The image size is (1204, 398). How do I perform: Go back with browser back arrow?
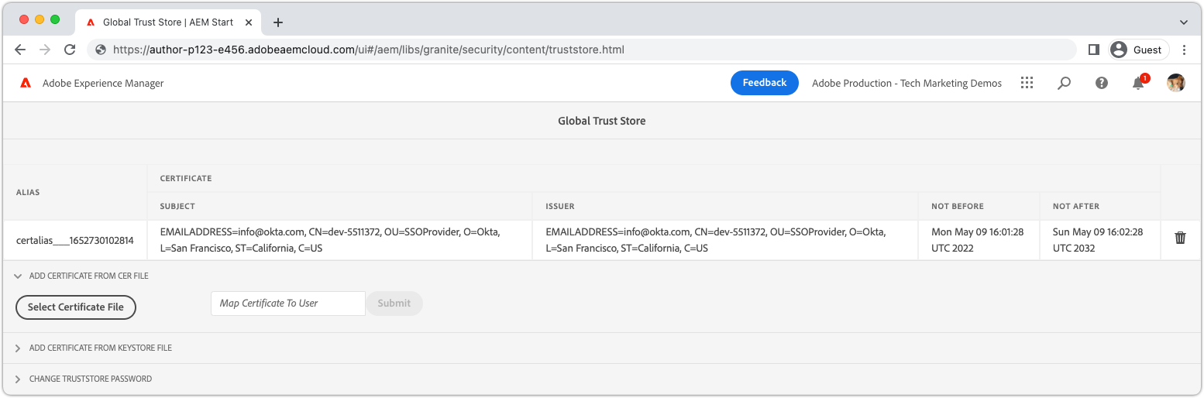[20, 50]
